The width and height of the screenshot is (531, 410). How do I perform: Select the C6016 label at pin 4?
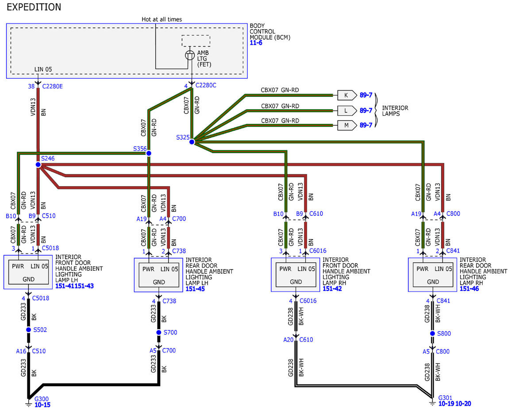[308, 301]
